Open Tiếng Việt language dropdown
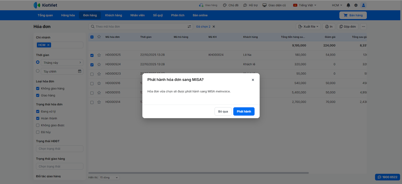Viewport: 402px width, 184px height. tap(305, 5)
